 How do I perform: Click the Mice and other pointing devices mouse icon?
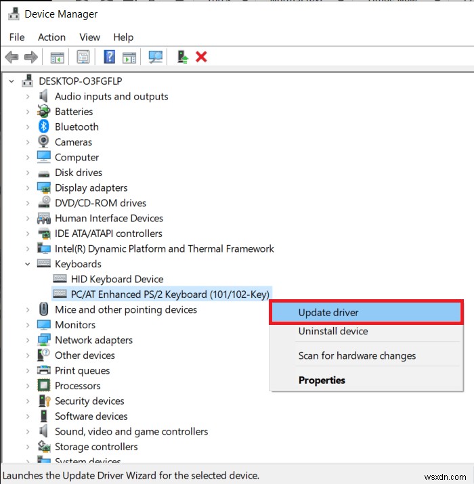[43, 309]
